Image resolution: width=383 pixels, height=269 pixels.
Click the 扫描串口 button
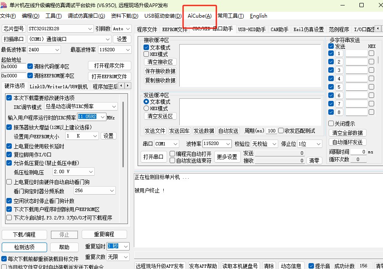pyautogui.click(x=13, y=39)
